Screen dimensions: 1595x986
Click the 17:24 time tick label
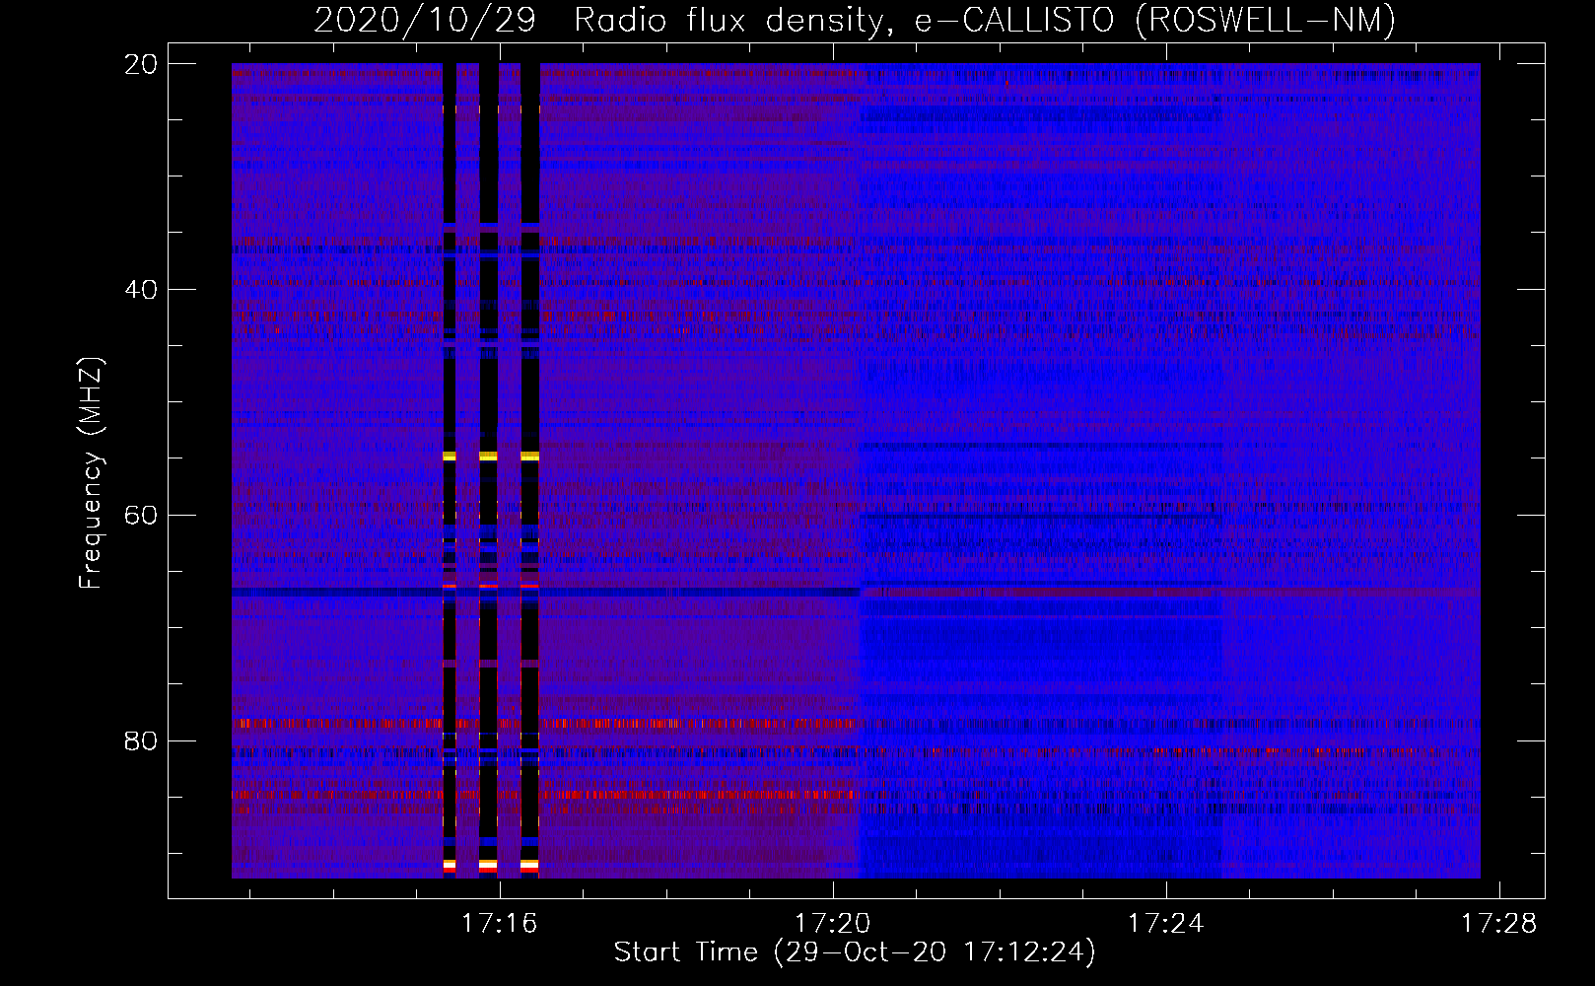coord(1166,924)
